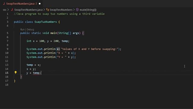The height and width of the screenshot is (109, 193).
Task: Click the "Y = " string on line 11
Action: click(62, 57)
